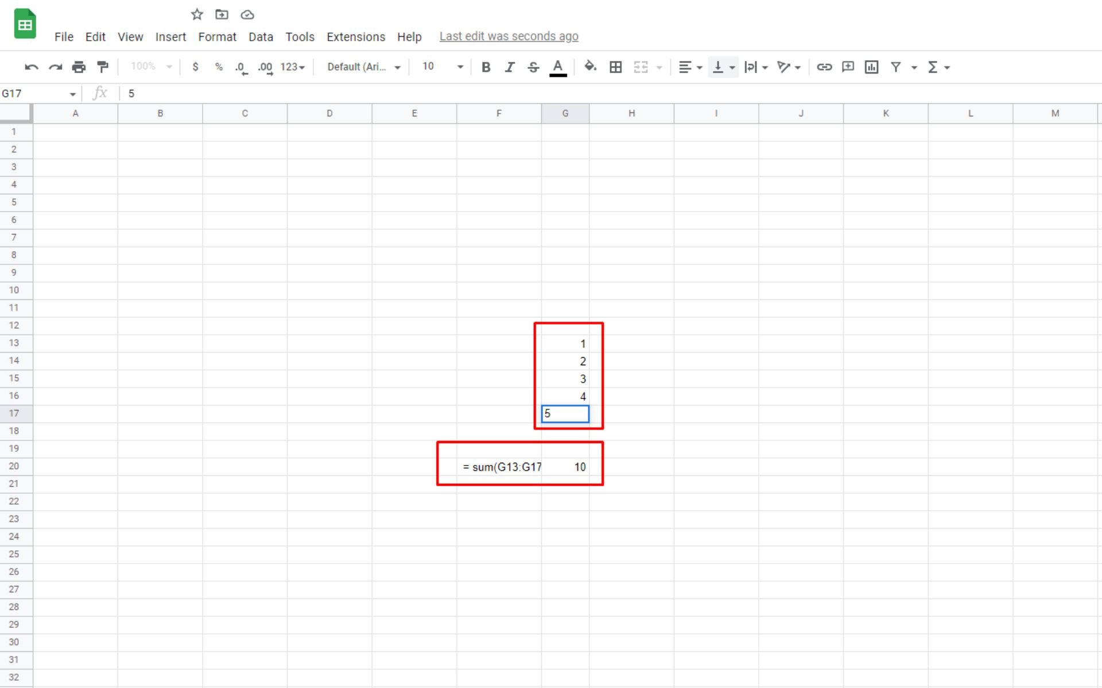
Task: Toggle italic formatting
Action: [510, 67]
